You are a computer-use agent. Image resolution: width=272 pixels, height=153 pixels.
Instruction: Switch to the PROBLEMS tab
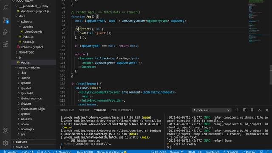(x=67, y=110)
